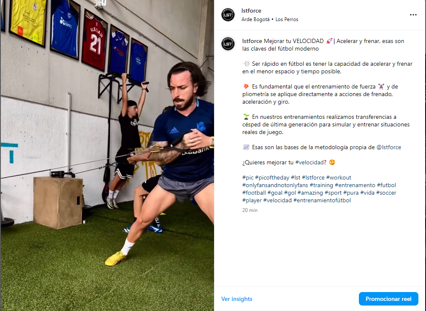
Task: Click the reel video to pause playback
Action: [107, 155]
